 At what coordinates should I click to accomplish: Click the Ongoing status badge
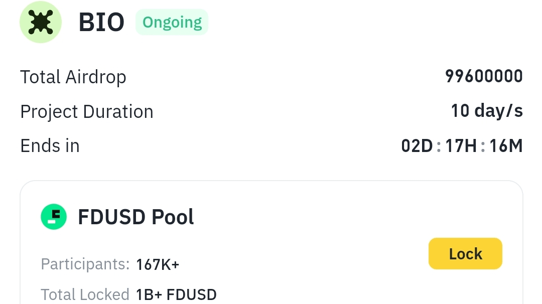(172, 22)
